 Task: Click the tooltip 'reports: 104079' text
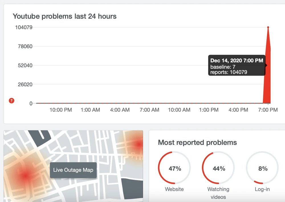click(x=229, y=72)
